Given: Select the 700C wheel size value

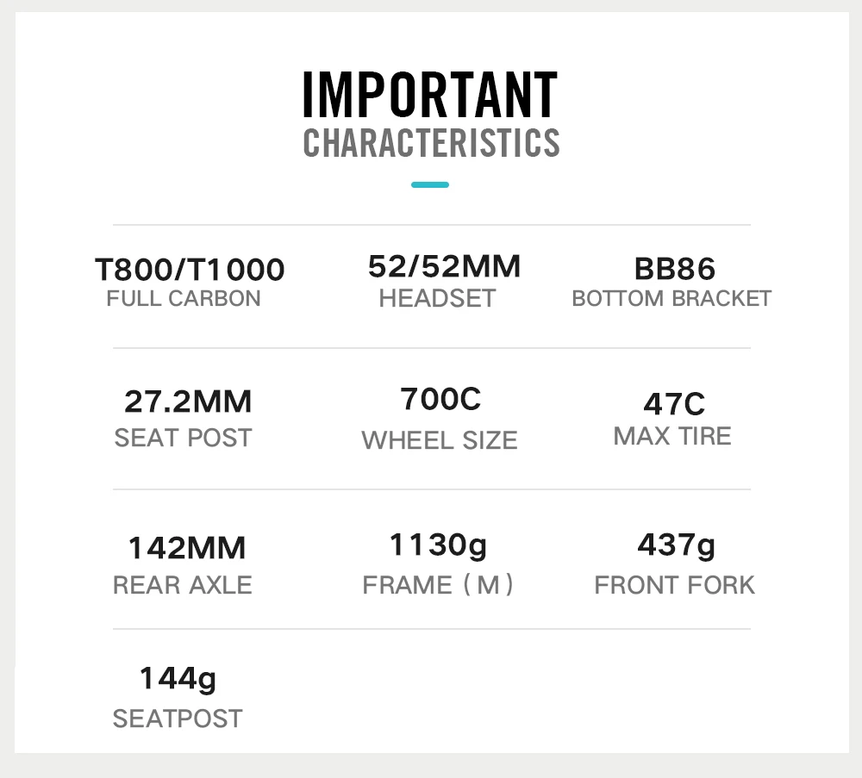Looking at the screenshot, I should 440,400.
